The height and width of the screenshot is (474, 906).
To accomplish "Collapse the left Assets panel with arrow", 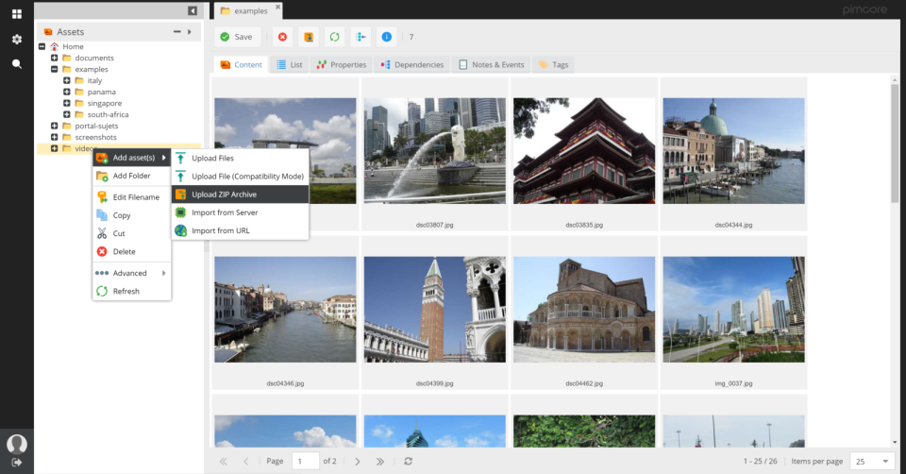I will point(193,10).
